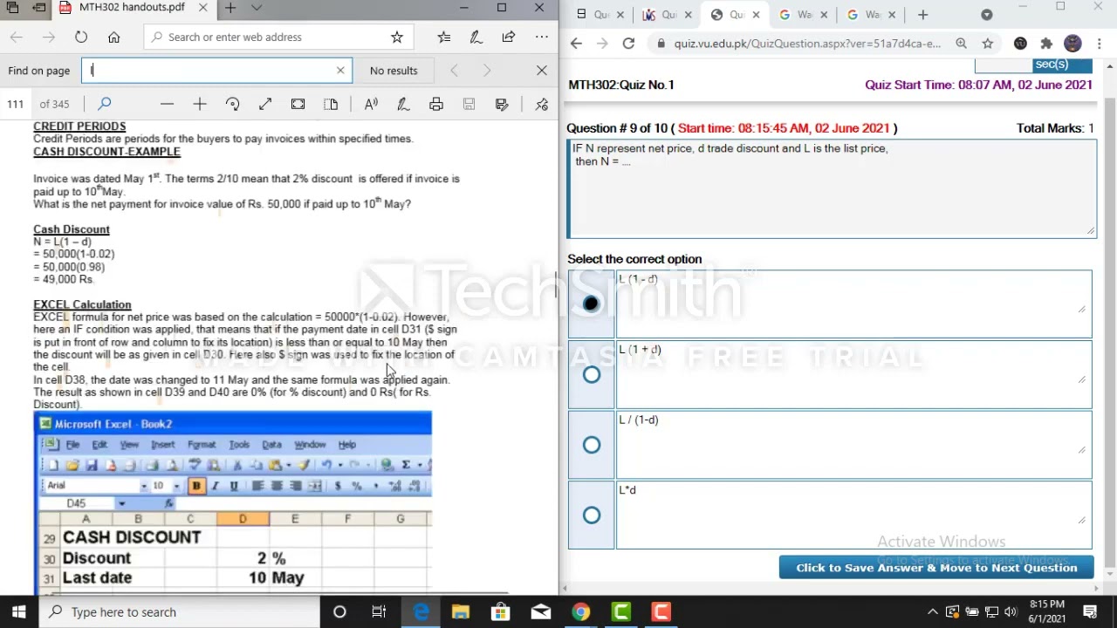Change the PDF page layout
Viewport: 1117px width, 628px height.
point(331,104)
